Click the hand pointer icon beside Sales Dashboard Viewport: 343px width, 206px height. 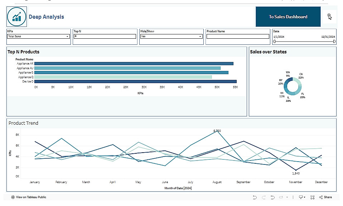(x=329, y=16)
